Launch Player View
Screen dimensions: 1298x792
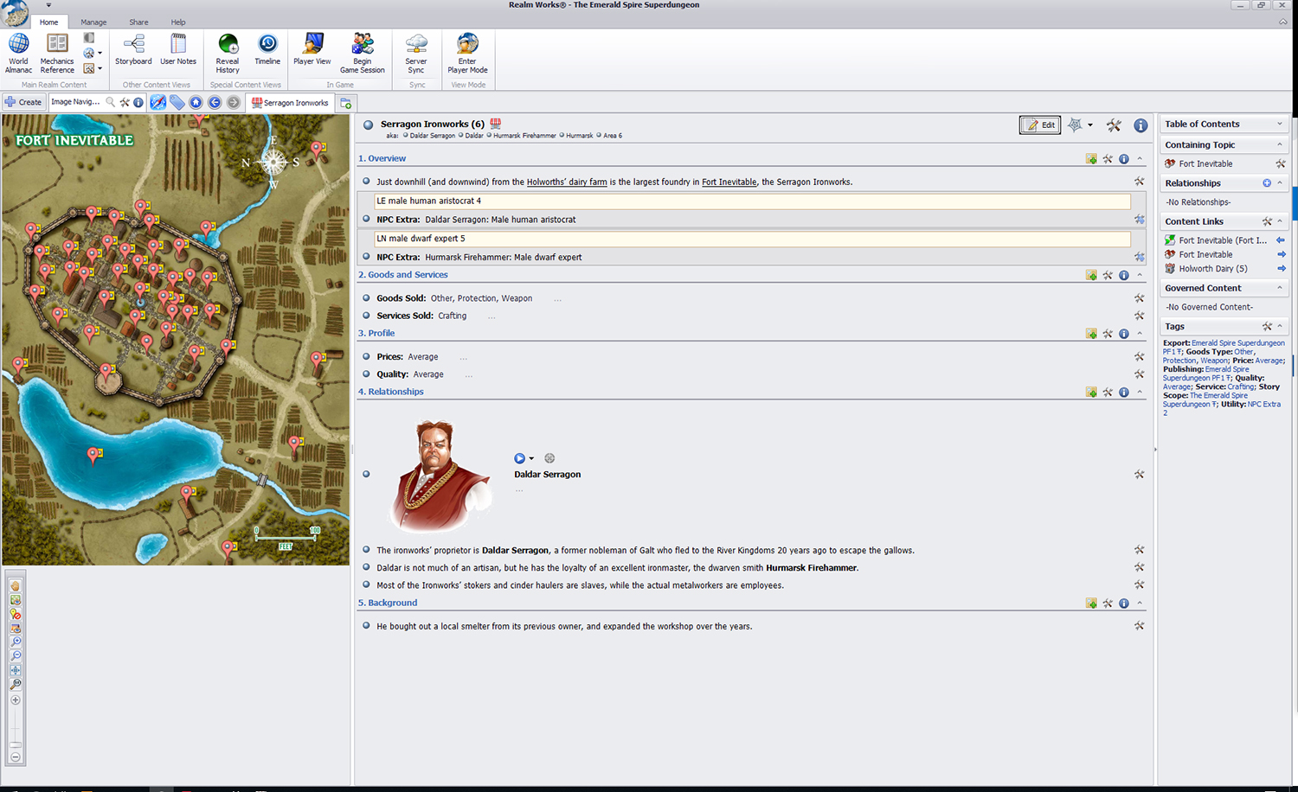pos(312,49)
